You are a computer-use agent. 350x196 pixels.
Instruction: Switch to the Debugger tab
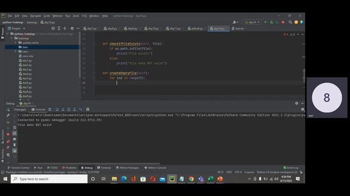(20, 109)
